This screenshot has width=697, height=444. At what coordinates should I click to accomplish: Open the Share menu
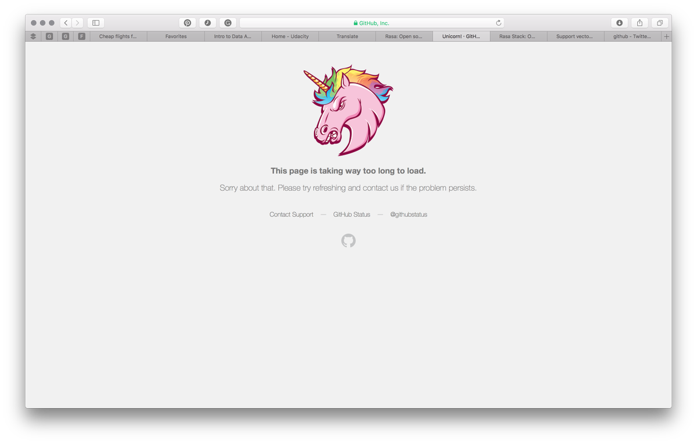click(639, 23)
